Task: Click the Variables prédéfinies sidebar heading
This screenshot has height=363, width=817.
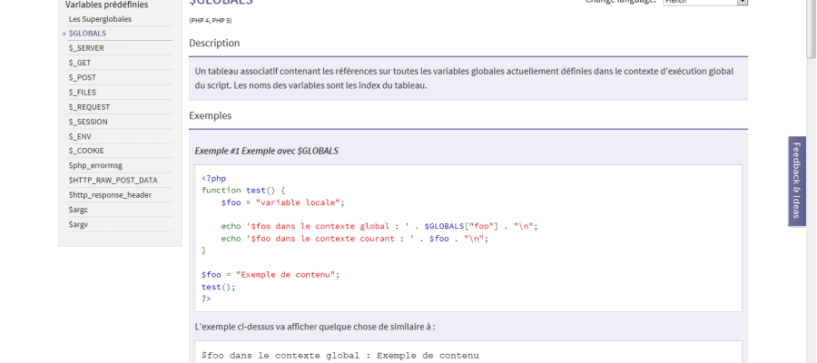Action: pos(106,5)
